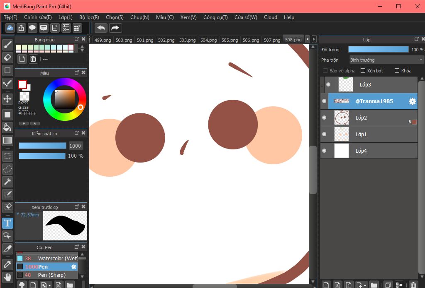Click the Lớp2 layer thumbnail
425x288 pixels.
(x=342, y=118)
